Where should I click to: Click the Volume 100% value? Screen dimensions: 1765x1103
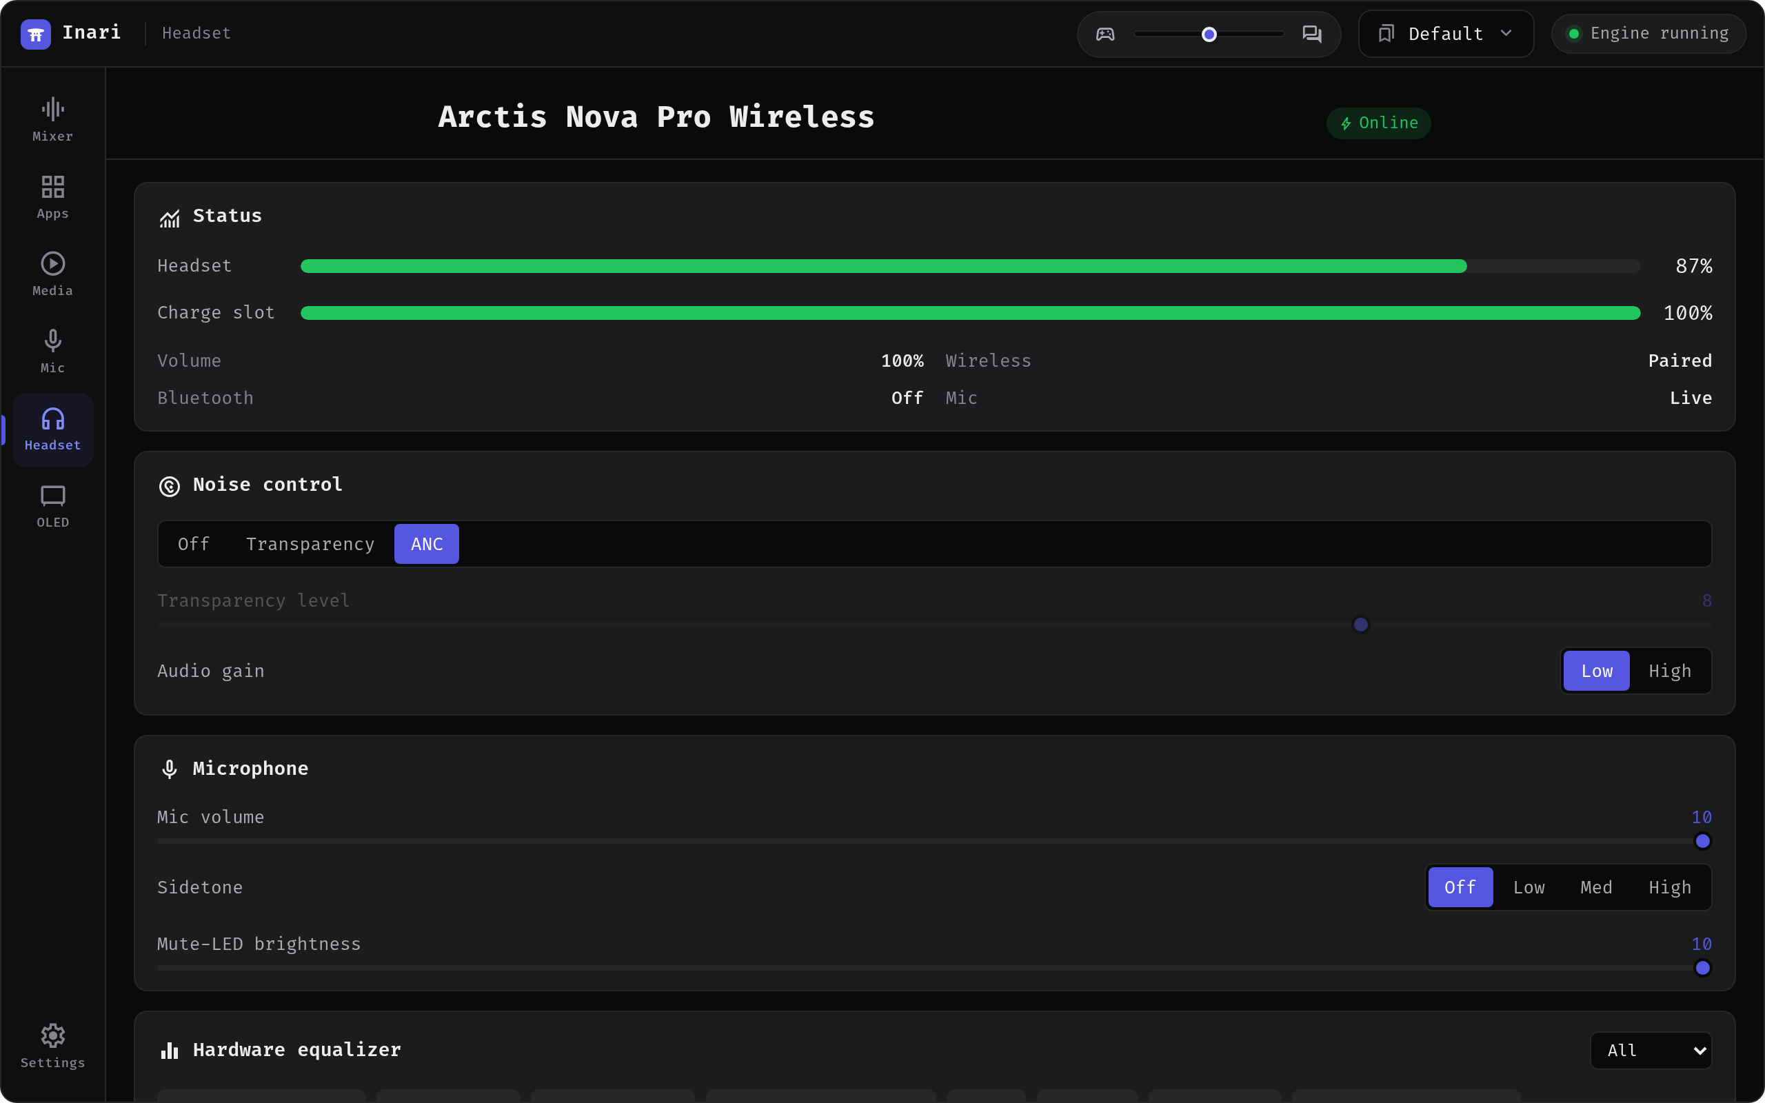pos(902,361)
